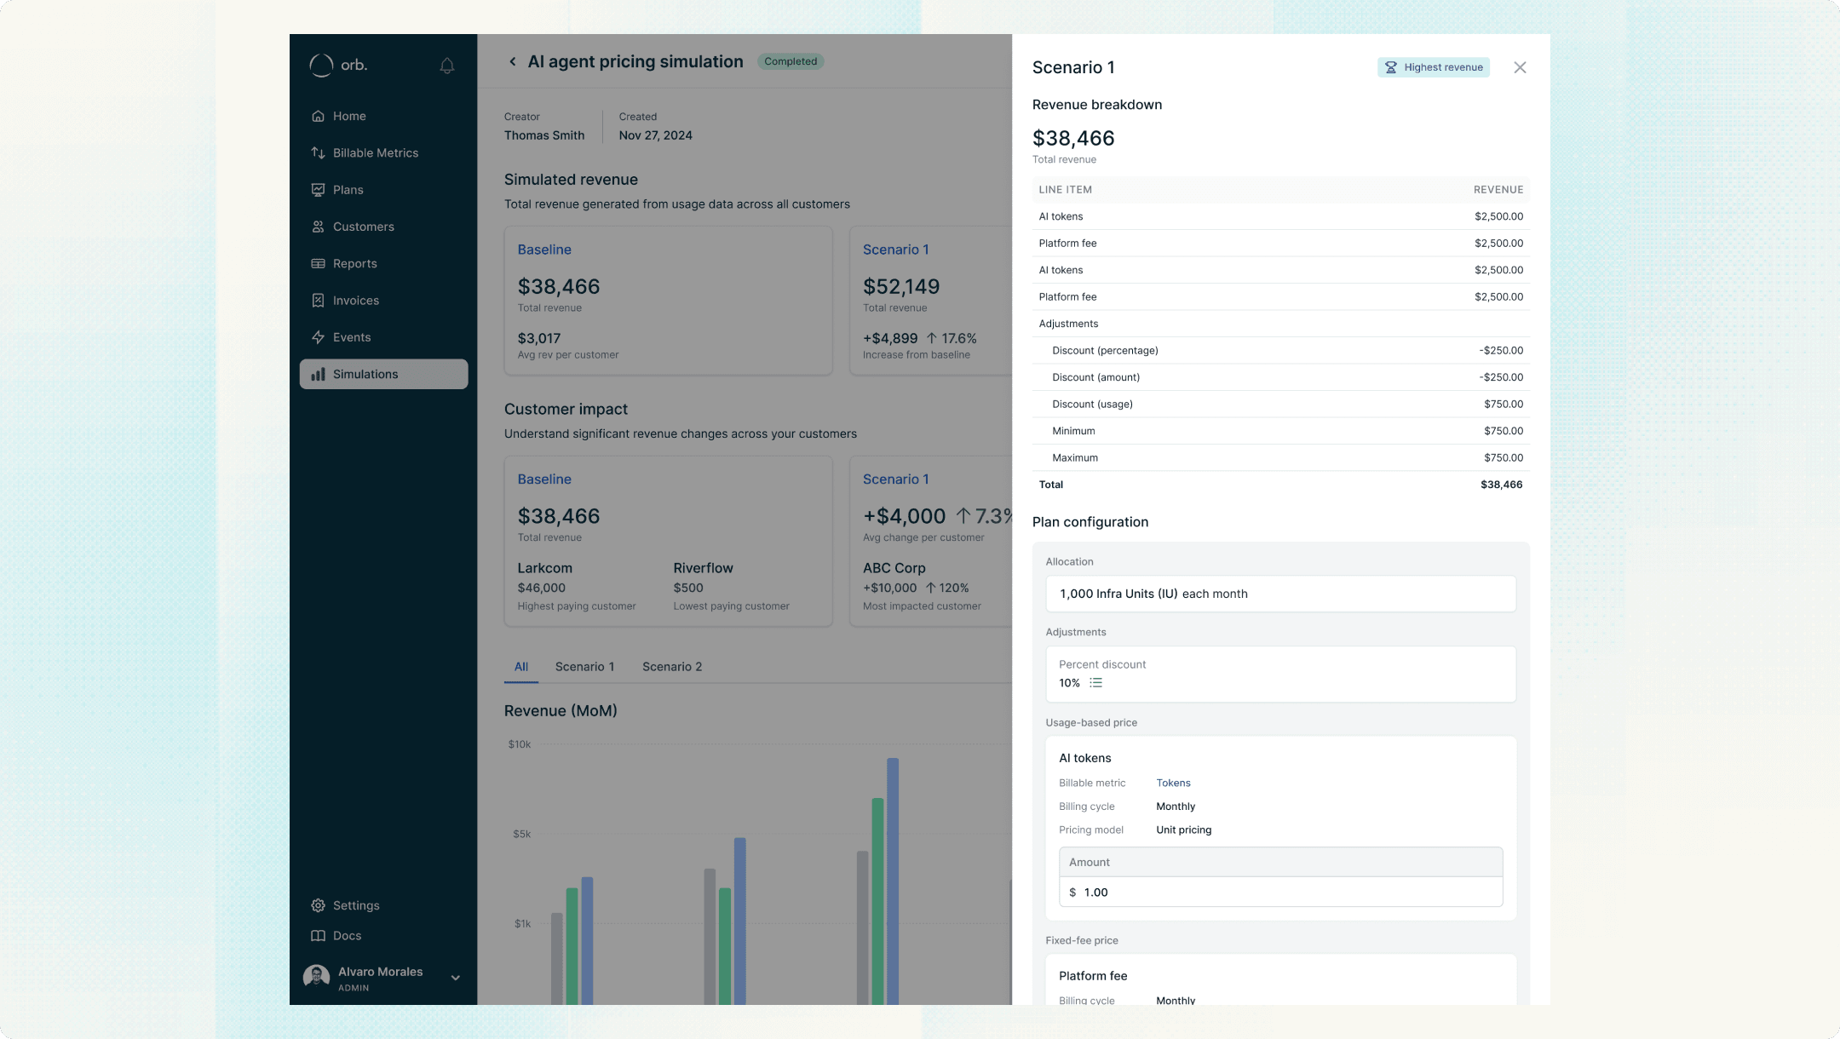The image size is (1840, 1039).
Task: Go back using the arrow beside simulation title
Action: click(512, 61)
